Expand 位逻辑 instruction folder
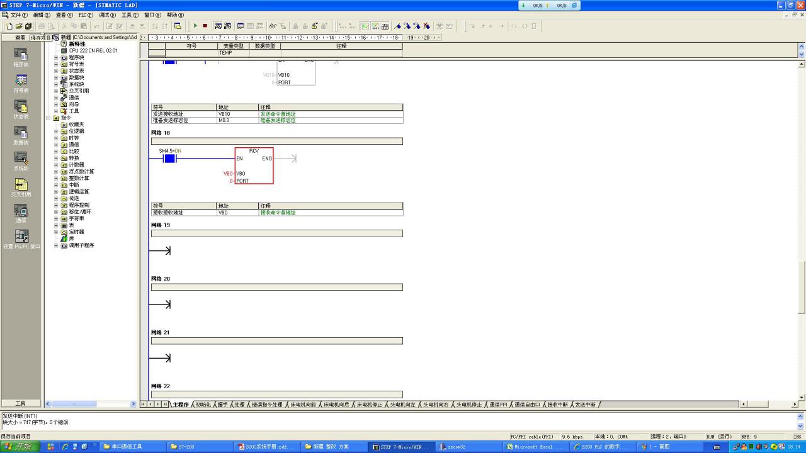The image size is (806, 453). [56, 131]
